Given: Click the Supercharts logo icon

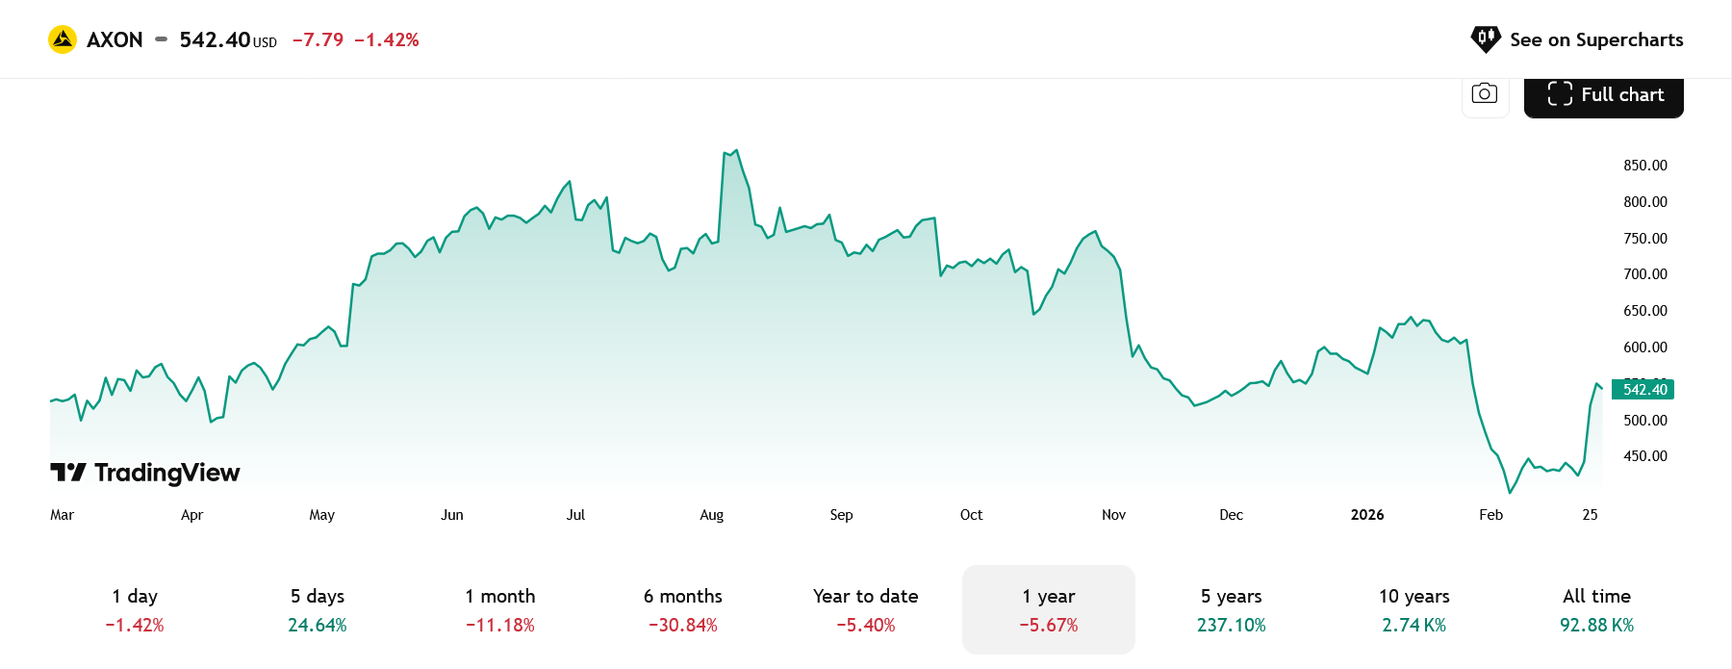Looking at the screenshot, I should click(1486, 39).
